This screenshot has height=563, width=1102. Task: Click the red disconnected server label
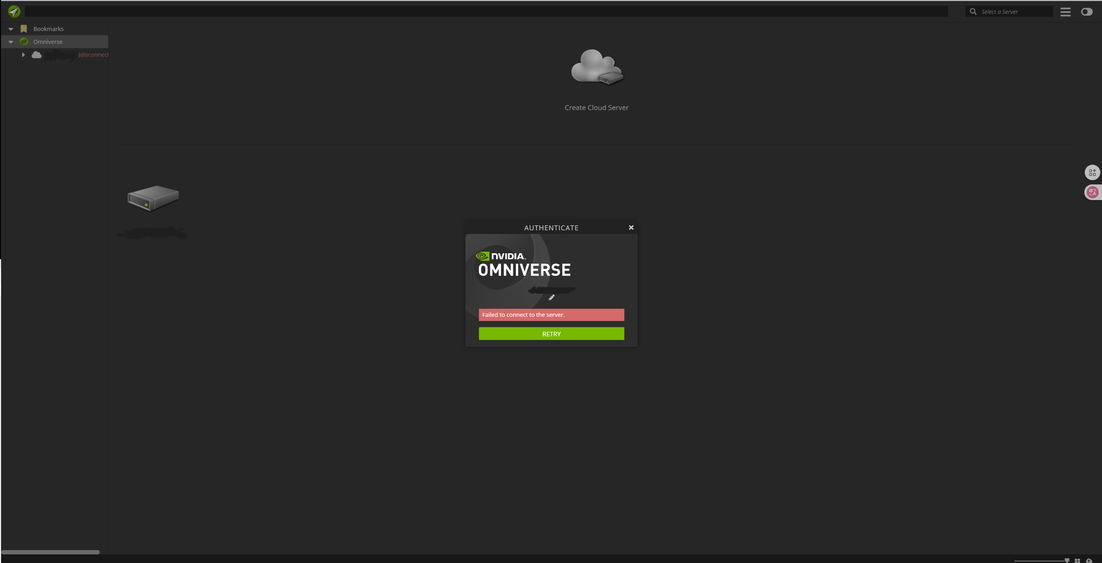(x=93, y=55)
